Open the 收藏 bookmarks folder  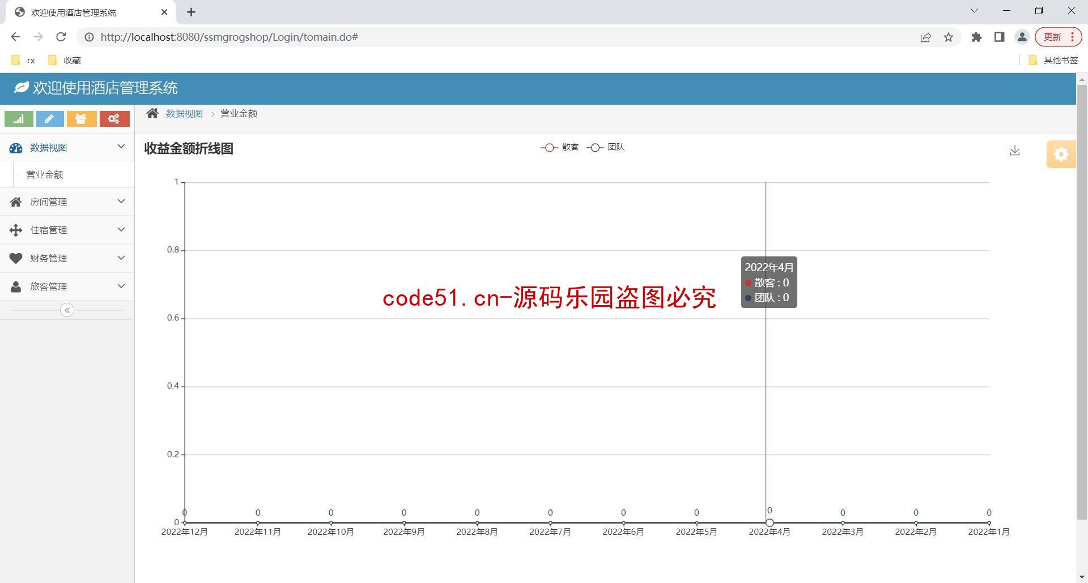[x=65, y=60]
